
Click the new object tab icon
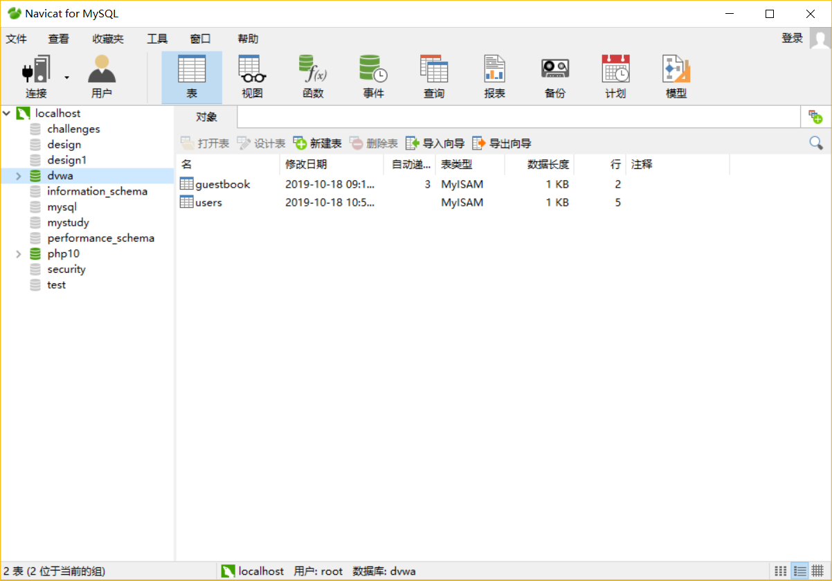tap(815, 117)
